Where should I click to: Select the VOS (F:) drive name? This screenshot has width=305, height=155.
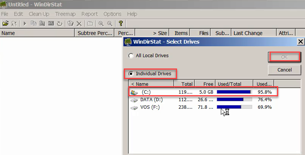click(x=150, y=107)
